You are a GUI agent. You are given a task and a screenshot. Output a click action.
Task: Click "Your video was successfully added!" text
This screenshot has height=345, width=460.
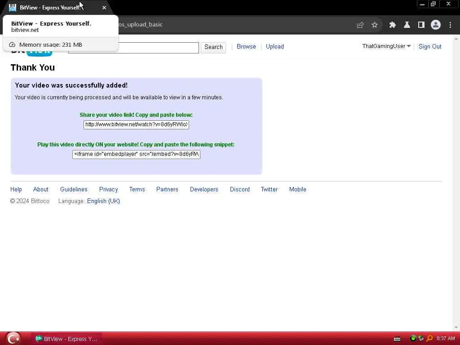[71, 85]
